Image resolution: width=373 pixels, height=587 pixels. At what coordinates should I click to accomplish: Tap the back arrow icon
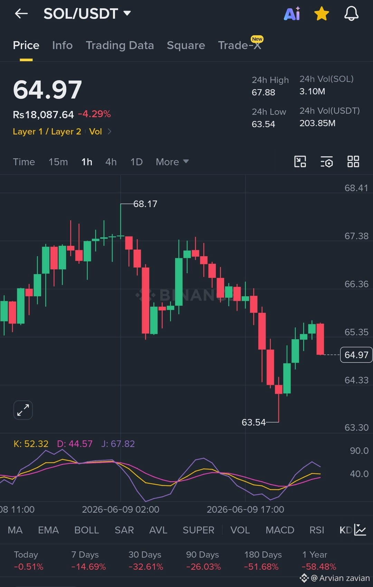(x=21, y=14)
